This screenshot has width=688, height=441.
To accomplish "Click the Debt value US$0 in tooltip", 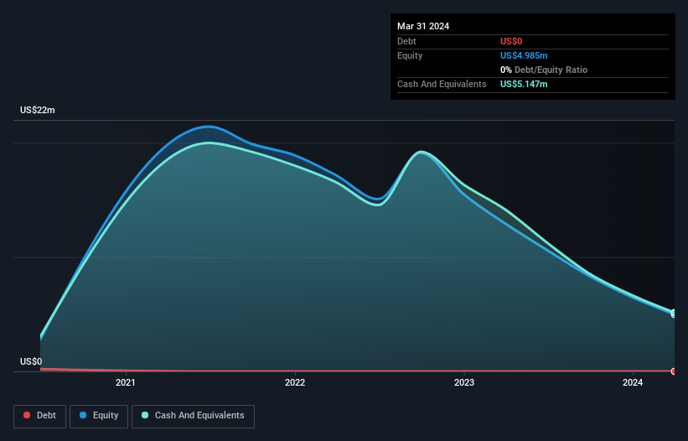I will coord(511,41).
